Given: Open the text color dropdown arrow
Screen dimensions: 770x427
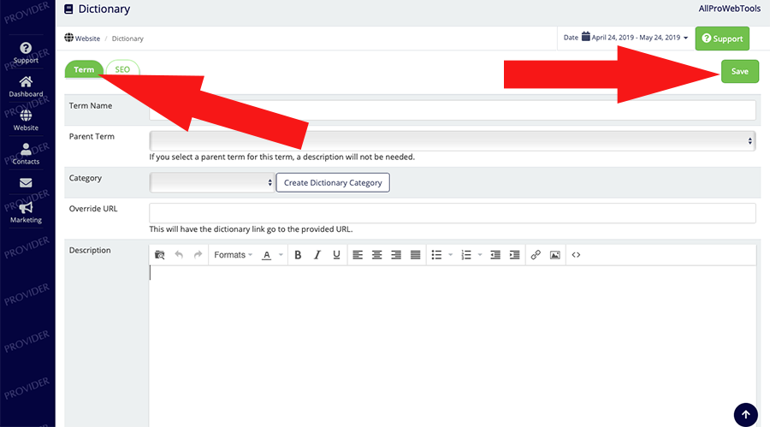Looking at the screenshot, I should click(x=281, y=254).
